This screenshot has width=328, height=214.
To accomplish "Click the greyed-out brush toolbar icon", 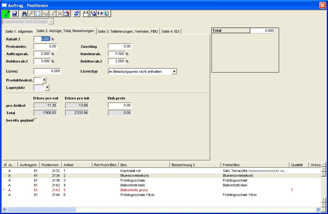I will click(x=52, y=14).
